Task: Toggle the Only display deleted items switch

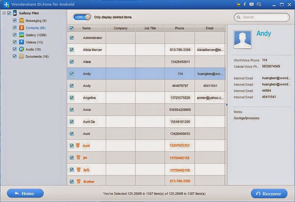Action: (82, 17)
